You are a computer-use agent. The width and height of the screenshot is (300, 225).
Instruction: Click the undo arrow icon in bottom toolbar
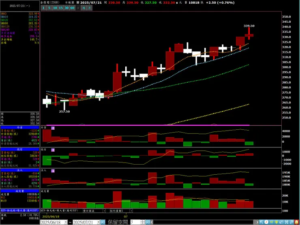281,222
